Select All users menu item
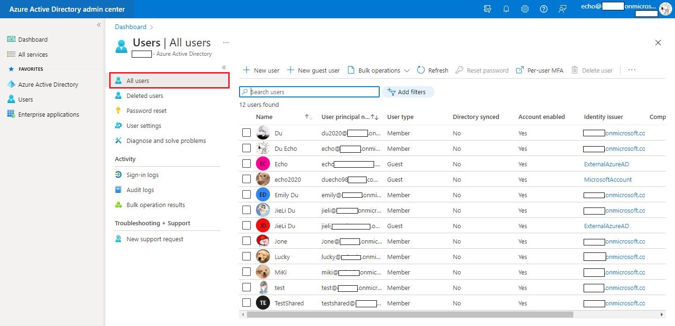The width and height of the screenshot is (675, 326). [170, 81]
